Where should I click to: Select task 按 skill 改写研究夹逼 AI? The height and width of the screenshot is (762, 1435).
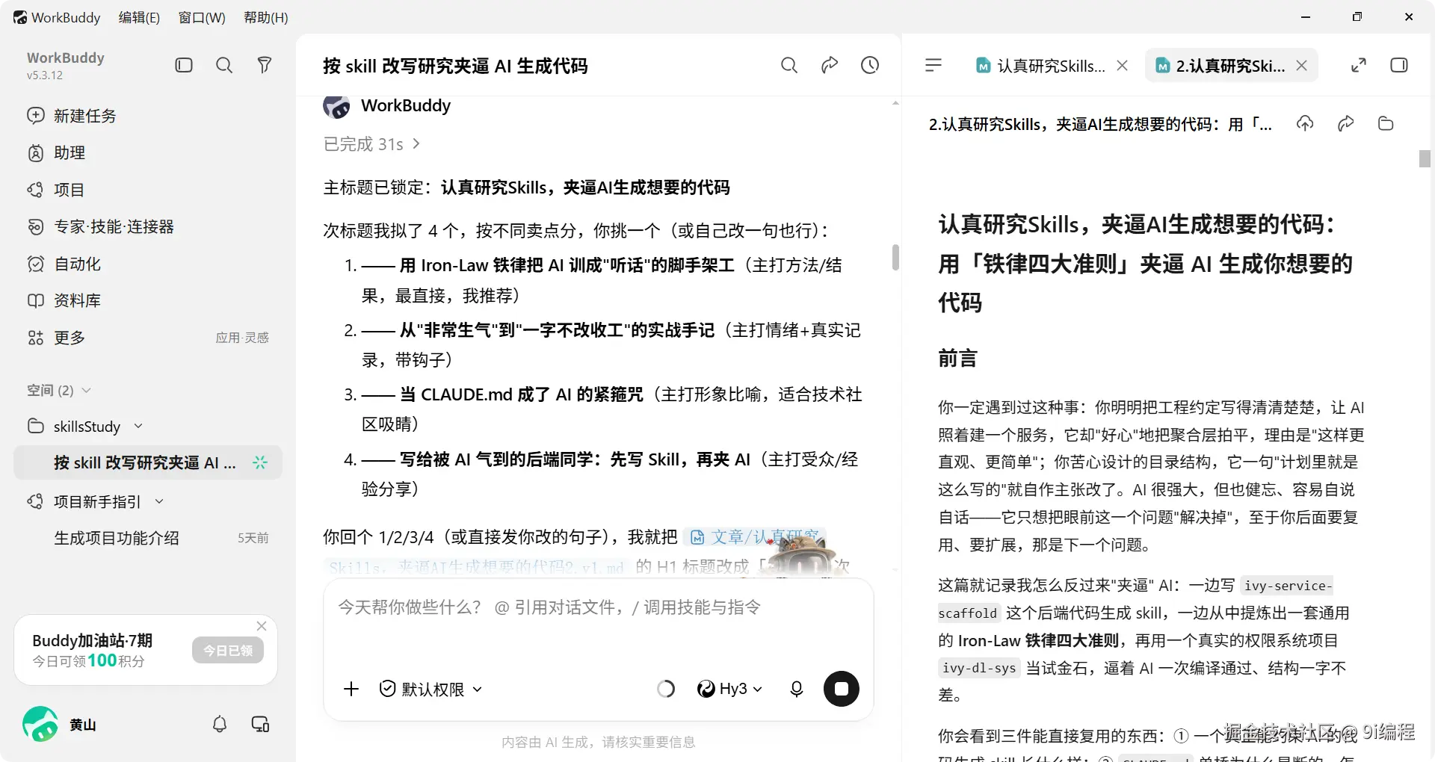(148, 462)
